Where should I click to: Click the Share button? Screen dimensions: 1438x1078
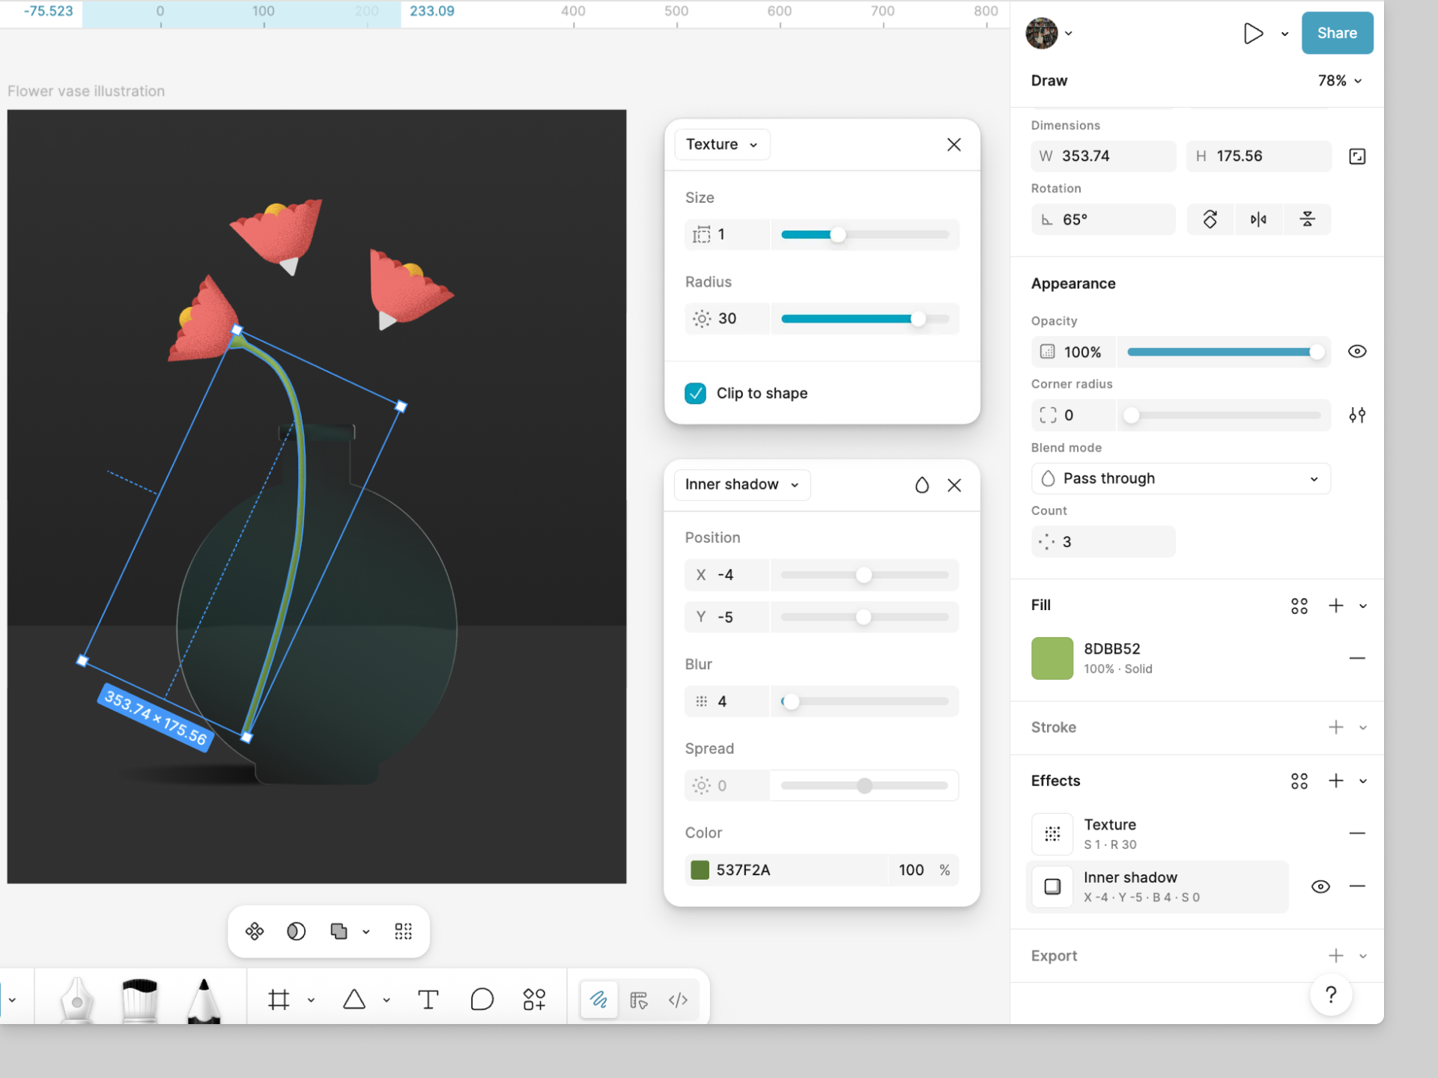pos(1337,33)
